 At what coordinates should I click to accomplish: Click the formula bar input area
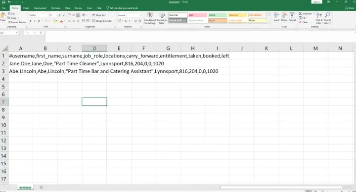(x=200, y=36)
